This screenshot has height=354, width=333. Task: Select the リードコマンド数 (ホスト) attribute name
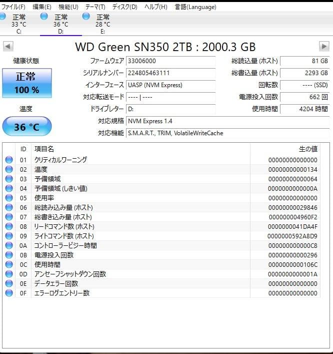pyautogui.click(x=64, y=226)
